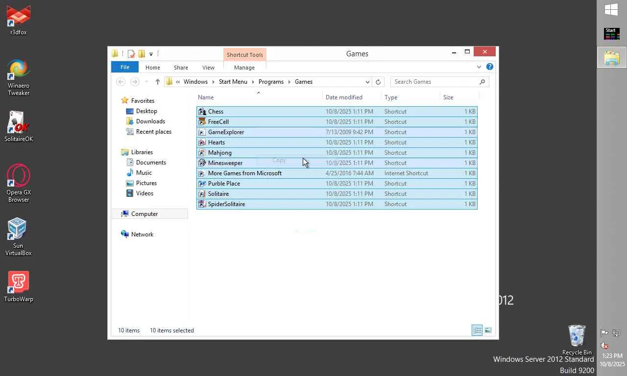Open address bar history dropdown
The width and height of the screenshot is (627, 376).
click(367, 82)
